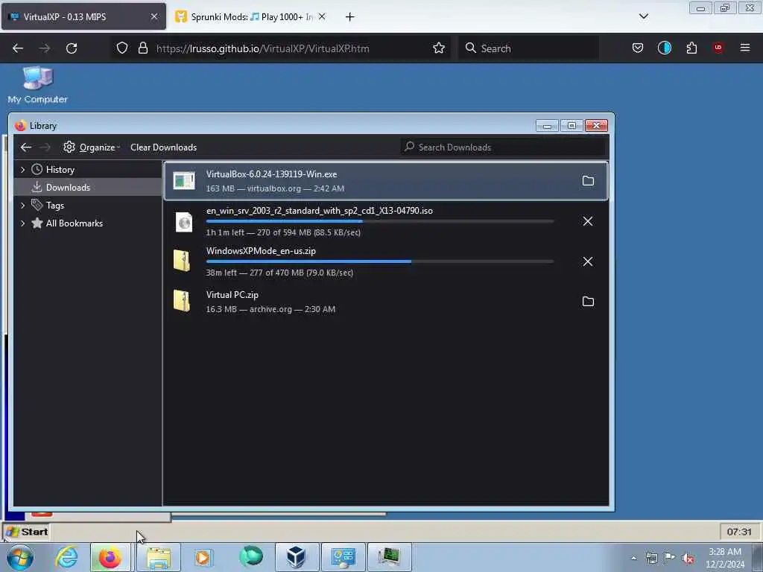This screenshot has width=763, height=572.
Task: Click the 3:28 AM system clock
Action: tap(725, 557)
